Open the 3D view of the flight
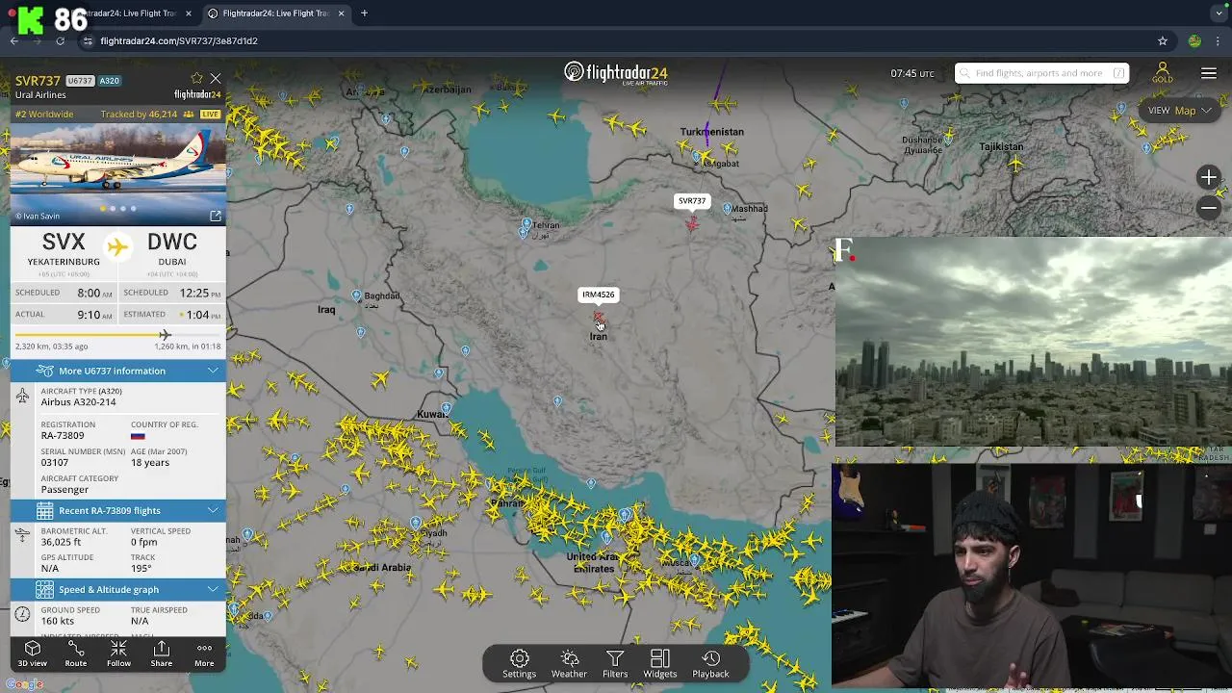Viewport: 1232px width, 693px height. pyautogui.click(x=32, y=654)
